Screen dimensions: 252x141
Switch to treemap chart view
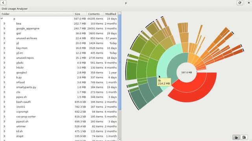coord(244,137)
